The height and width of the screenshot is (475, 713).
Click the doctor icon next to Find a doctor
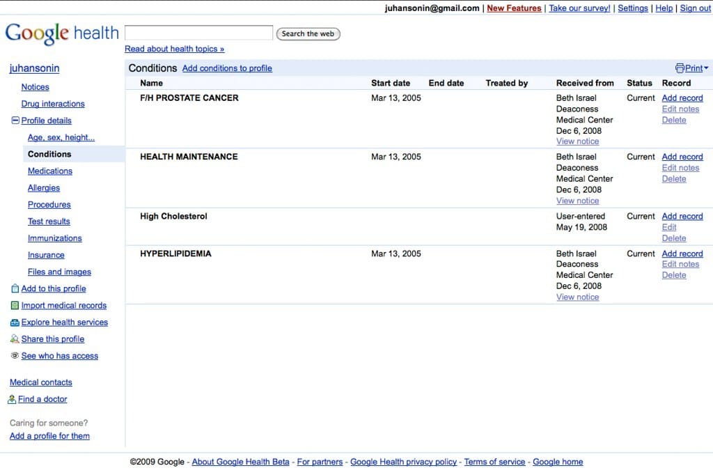tap(12, 399)
